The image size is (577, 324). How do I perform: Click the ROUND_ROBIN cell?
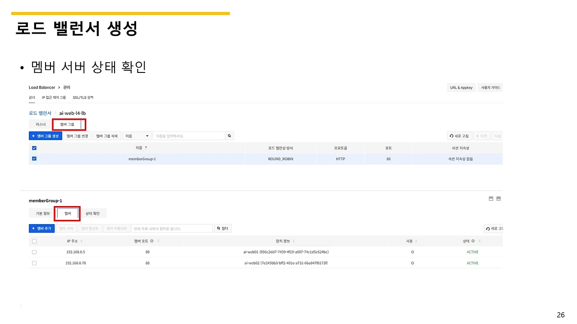click(280, 159)
